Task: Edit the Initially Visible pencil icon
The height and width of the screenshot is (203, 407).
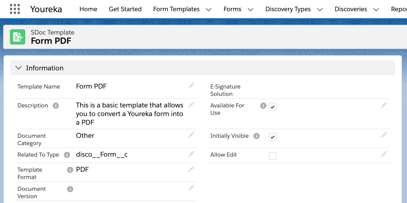Action: 384,135
